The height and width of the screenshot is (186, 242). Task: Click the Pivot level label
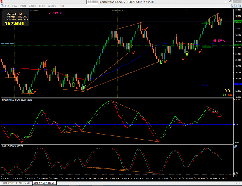pos(206,85)
